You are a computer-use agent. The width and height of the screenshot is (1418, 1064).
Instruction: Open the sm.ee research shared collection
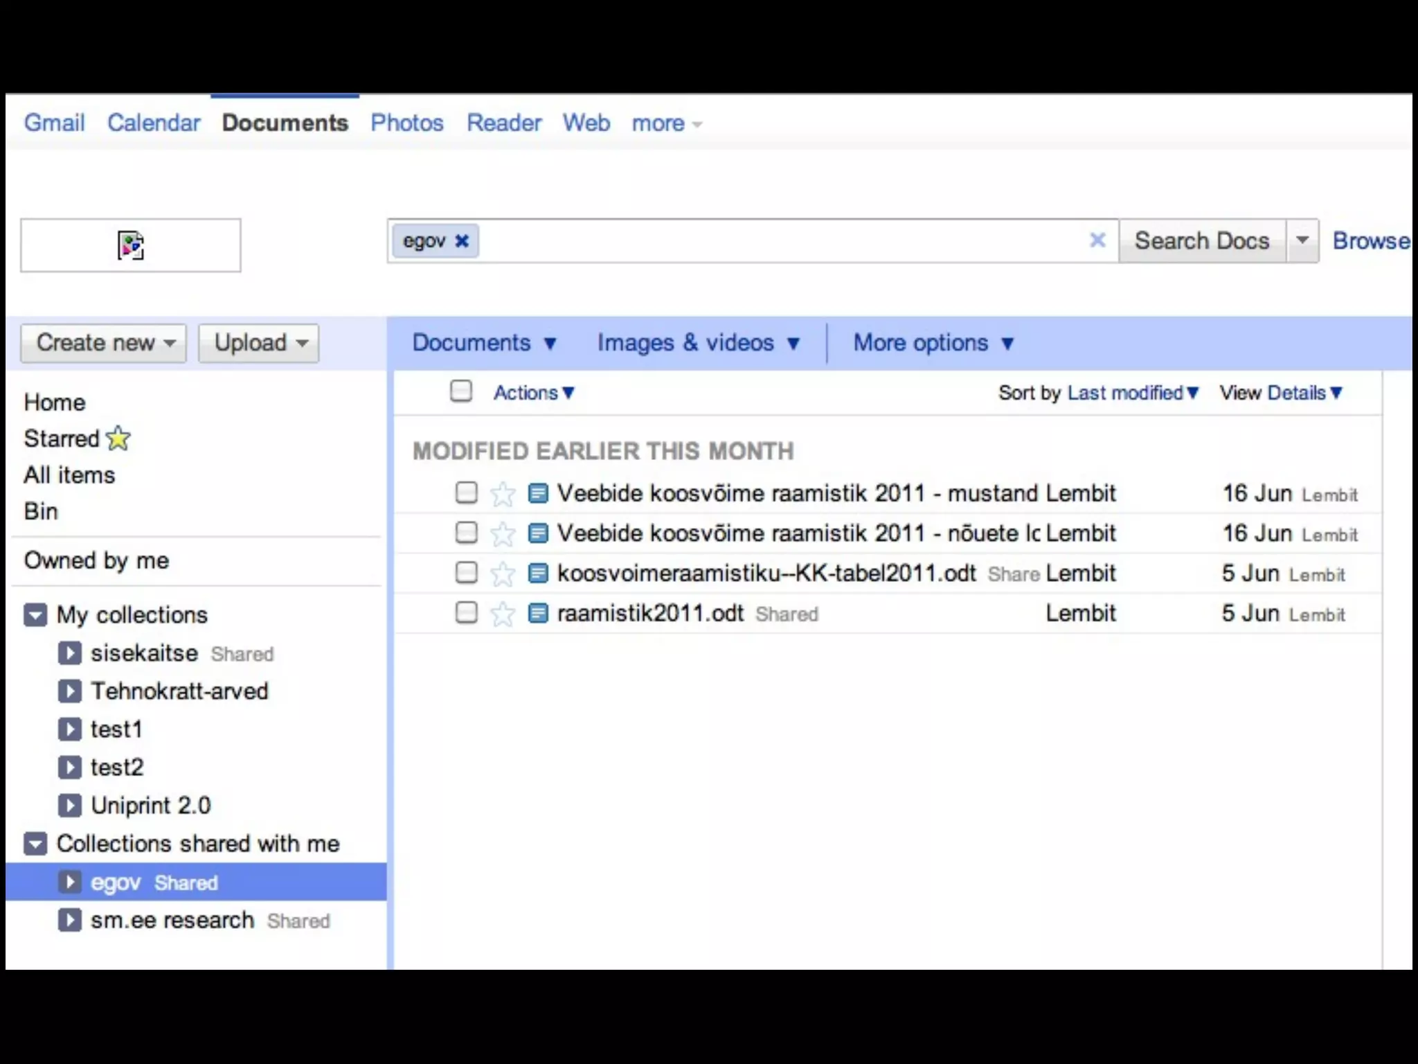[x=172, y=920]
